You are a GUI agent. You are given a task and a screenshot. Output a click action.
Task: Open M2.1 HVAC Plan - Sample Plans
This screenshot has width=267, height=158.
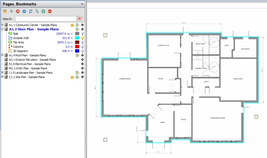click(x=28, y=68)
